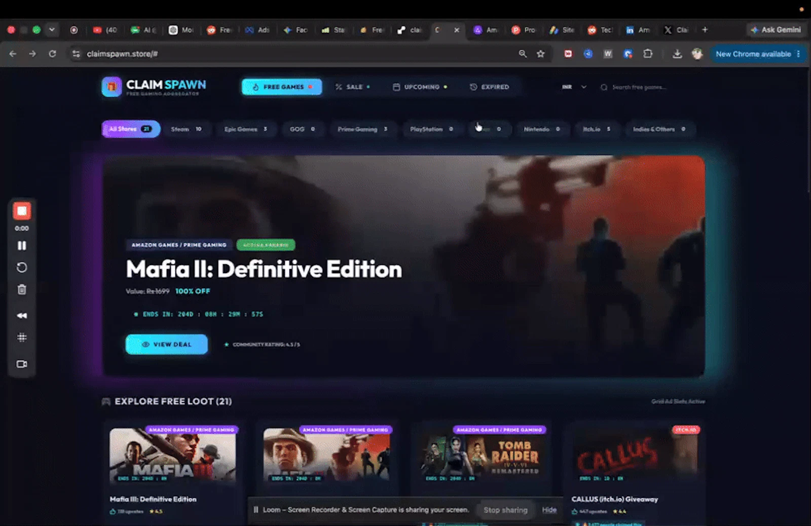This screenshot has height=526, width=811.
Task: Click the page's vertical scrollbar
Action: coord(808,130)
